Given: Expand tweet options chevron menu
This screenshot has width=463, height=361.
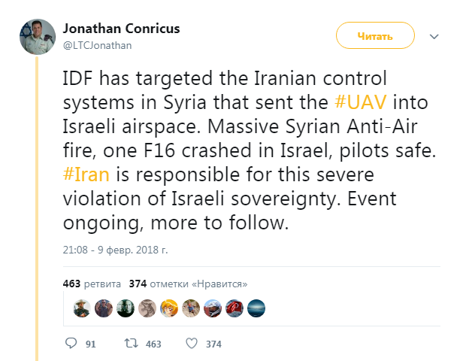Looking at the screenshot, I should pos(434,36).
